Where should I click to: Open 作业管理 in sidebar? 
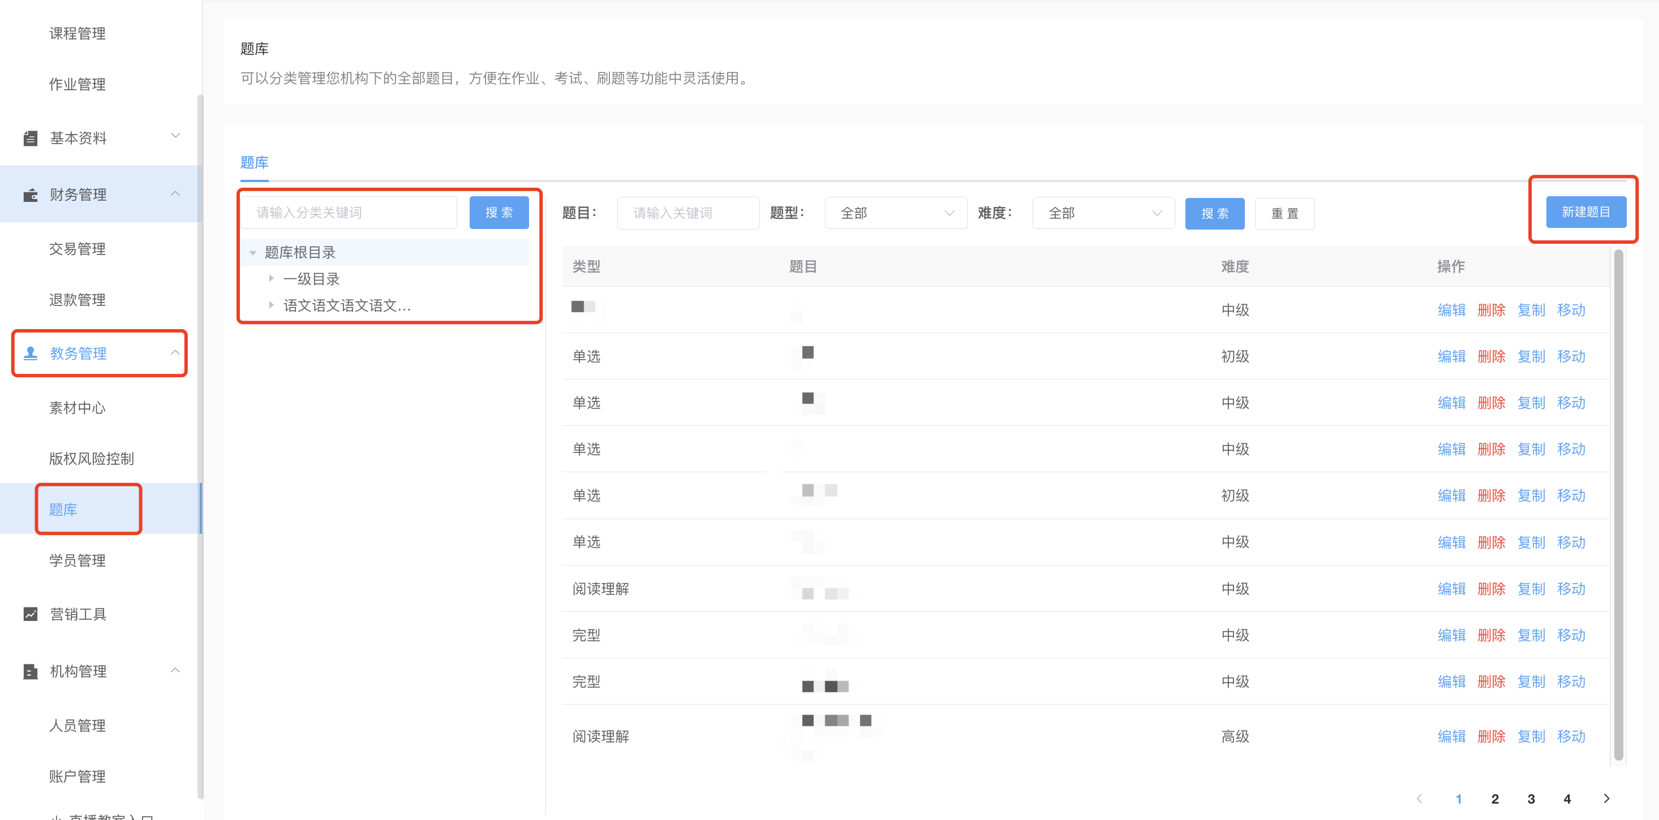[x=78, y=84]
